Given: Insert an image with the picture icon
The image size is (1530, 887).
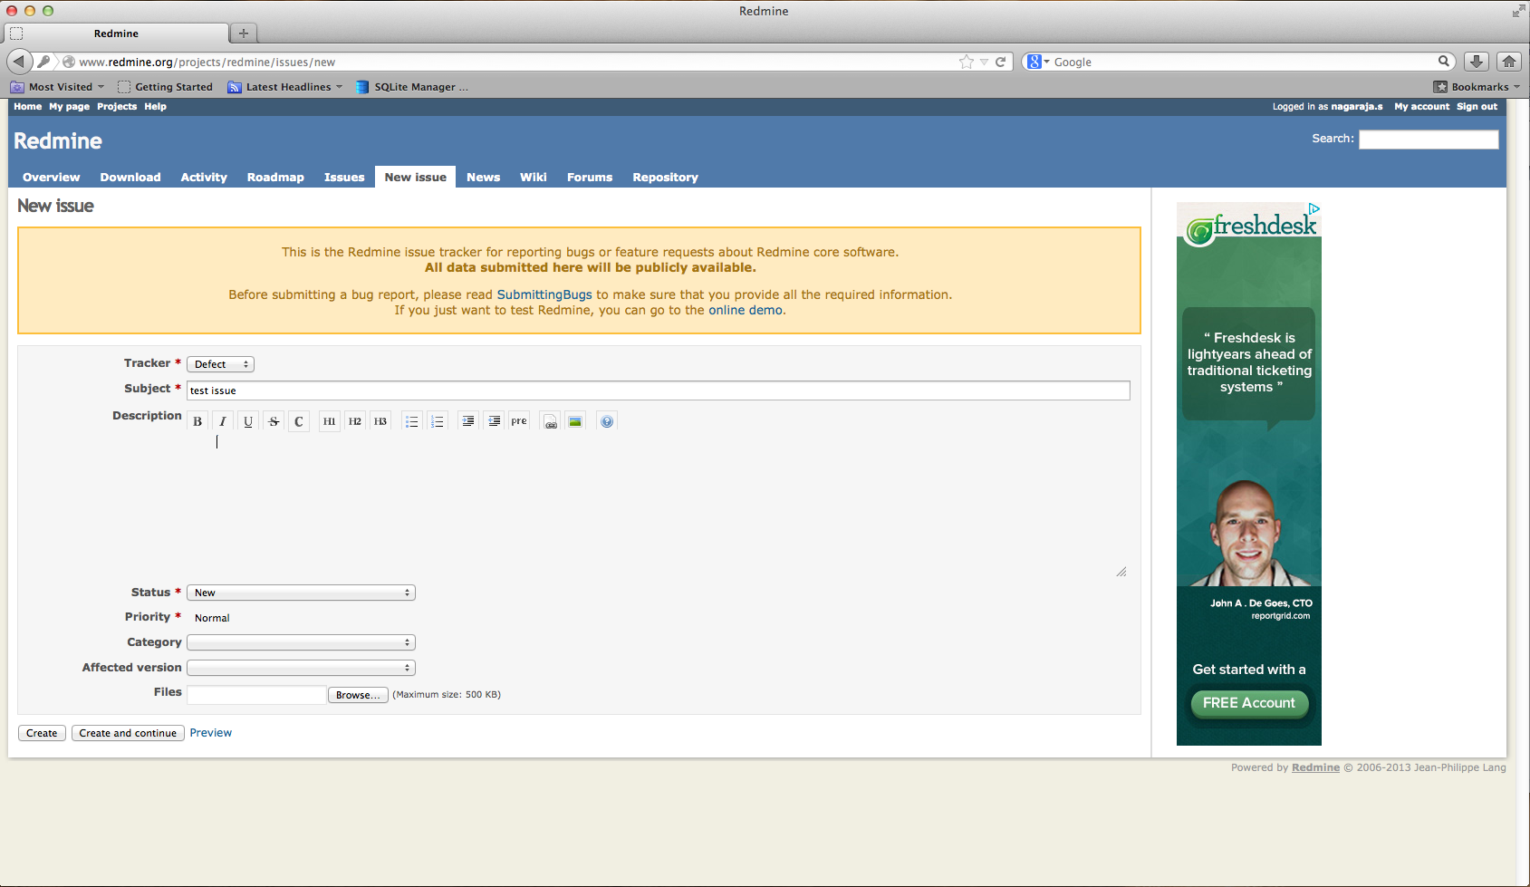Looking at the screenshot, I should [575, 421].
